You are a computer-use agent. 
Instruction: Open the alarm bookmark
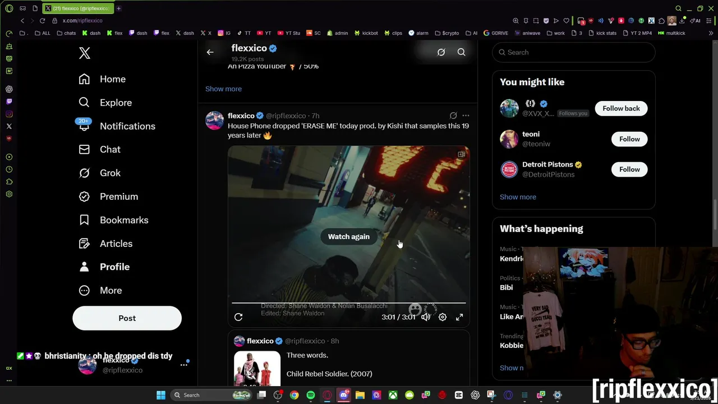click(x=418, y=33)
